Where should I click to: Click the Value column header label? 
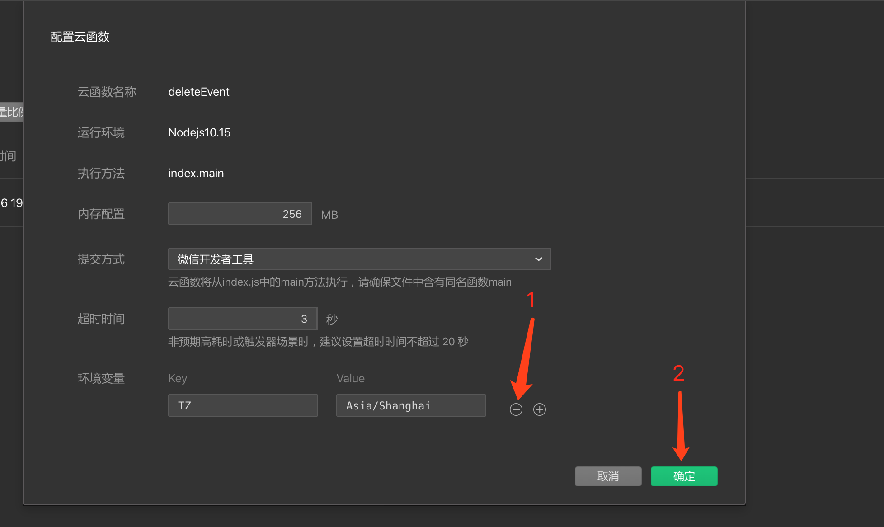coord(350,378)
